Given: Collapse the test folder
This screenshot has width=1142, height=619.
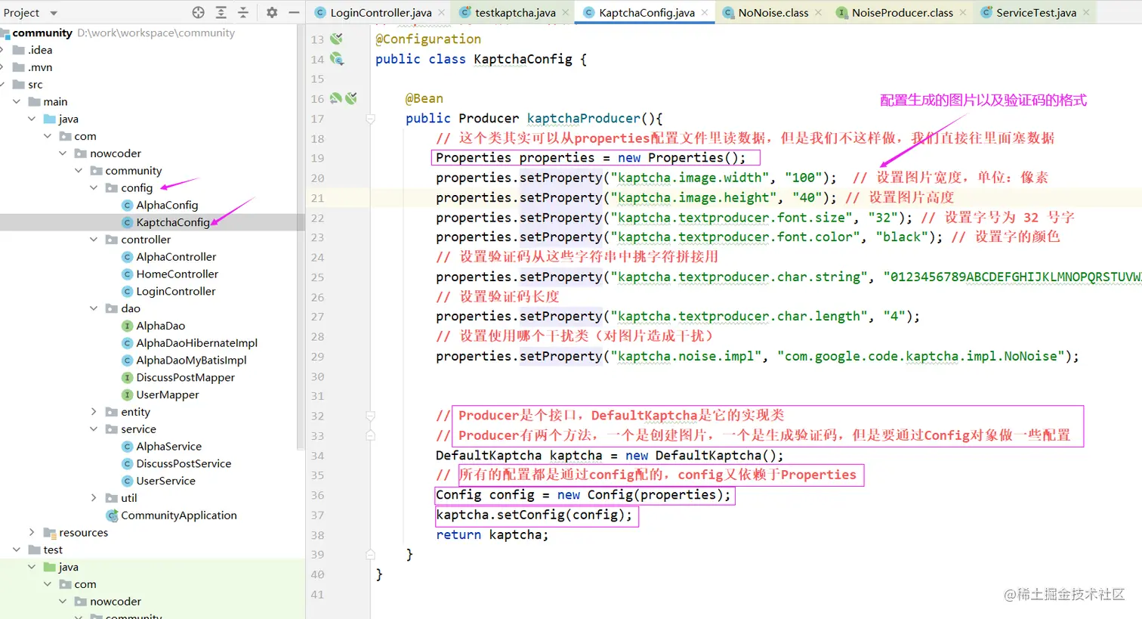Looking at the screenshot, I should click(17, 549).
